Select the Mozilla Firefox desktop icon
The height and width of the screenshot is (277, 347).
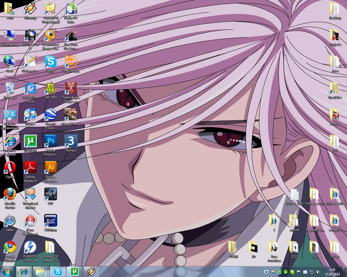pyautogui.click(x=10, y=199)
